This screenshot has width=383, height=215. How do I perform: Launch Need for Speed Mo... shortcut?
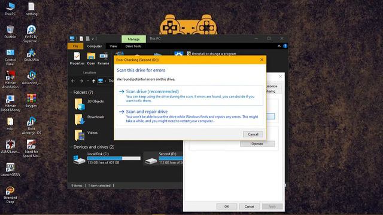31,149
